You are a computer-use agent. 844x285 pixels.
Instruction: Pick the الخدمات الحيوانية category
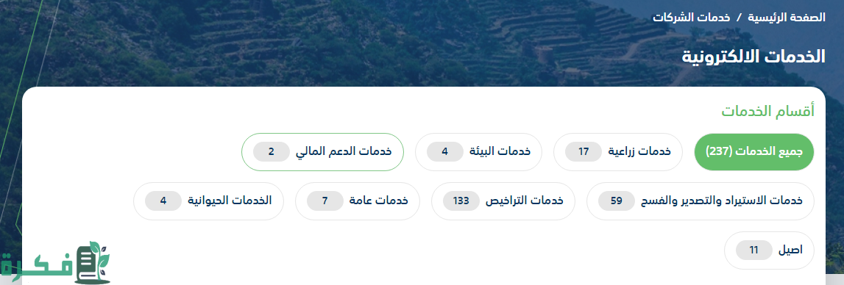point(208,201)
